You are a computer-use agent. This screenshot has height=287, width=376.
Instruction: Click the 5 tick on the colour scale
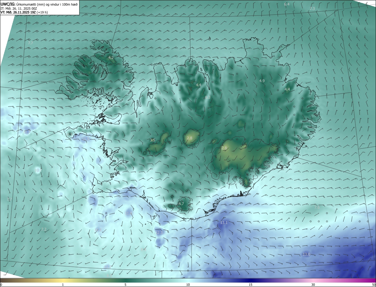pos(125,285)
